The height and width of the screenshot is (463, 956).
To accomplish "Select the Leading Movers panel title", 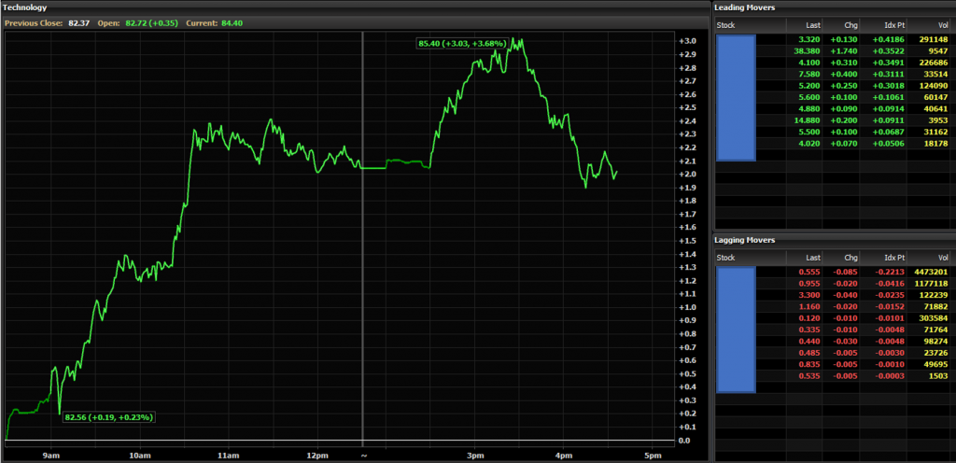I will (745, 7).
